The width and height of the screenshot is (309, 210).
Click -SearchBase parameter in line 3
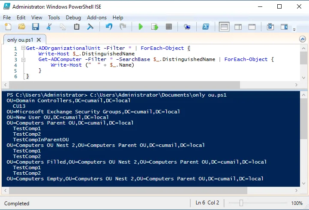[x=133, y=59]
